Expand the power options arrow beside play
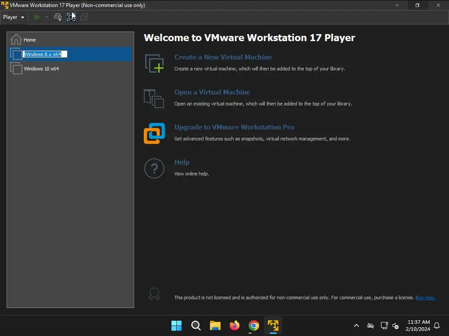The height and width of the screenshot is (336, 449). tap(47, 17)
